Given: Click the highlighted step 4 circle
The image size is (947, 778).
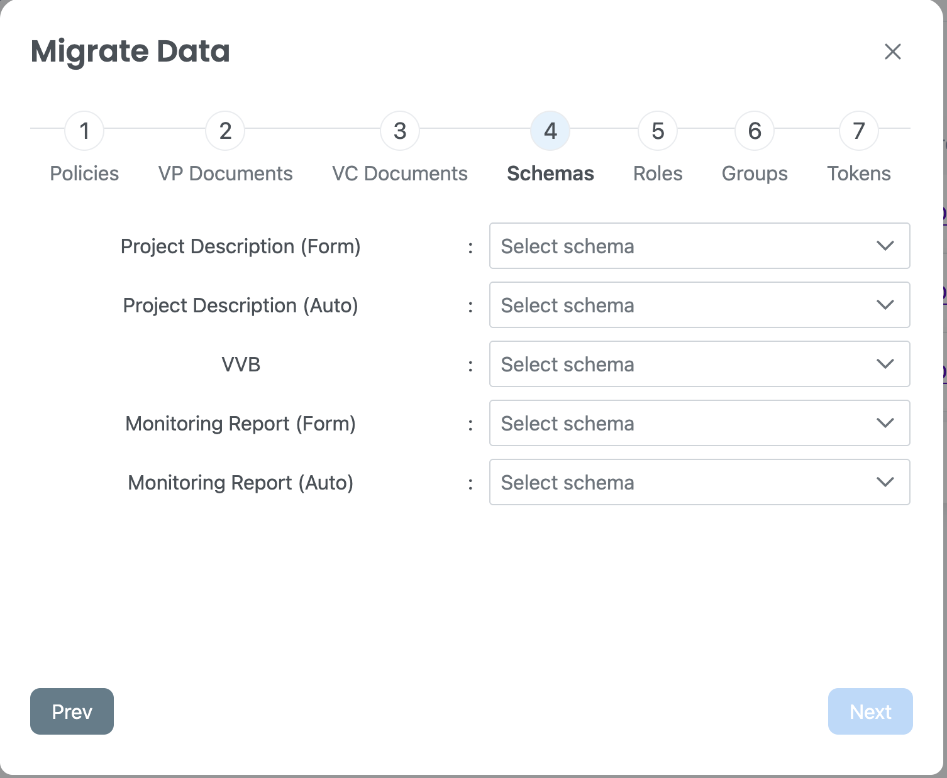Looking at the screenshot, I should coord(550,131).
